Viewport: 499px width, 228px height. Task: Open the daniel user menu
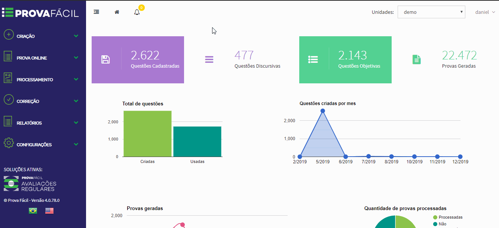[x=485, y=12]
